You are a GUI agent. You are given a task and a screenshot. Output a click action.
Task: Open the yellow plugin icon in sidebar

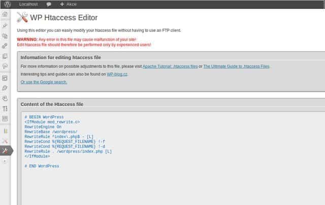pos(6,131)
